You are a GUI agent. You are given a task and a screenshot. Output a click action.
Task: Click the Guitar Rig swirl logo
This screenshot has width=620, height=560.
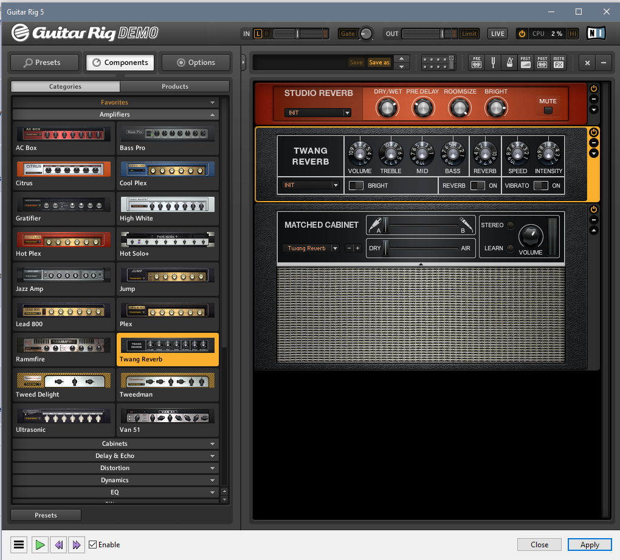tap(20, 32)
